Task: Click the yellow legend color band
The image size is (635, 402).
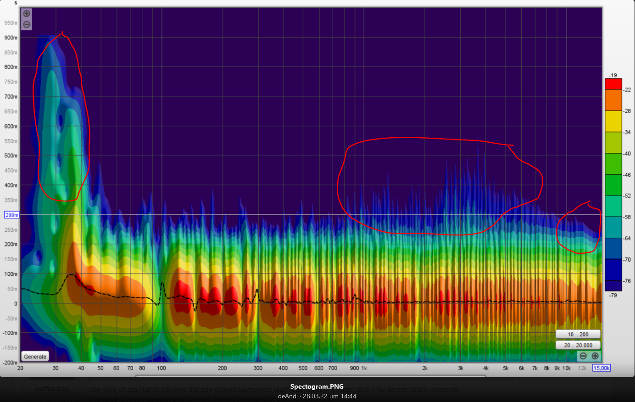Action: coord(613,121)
